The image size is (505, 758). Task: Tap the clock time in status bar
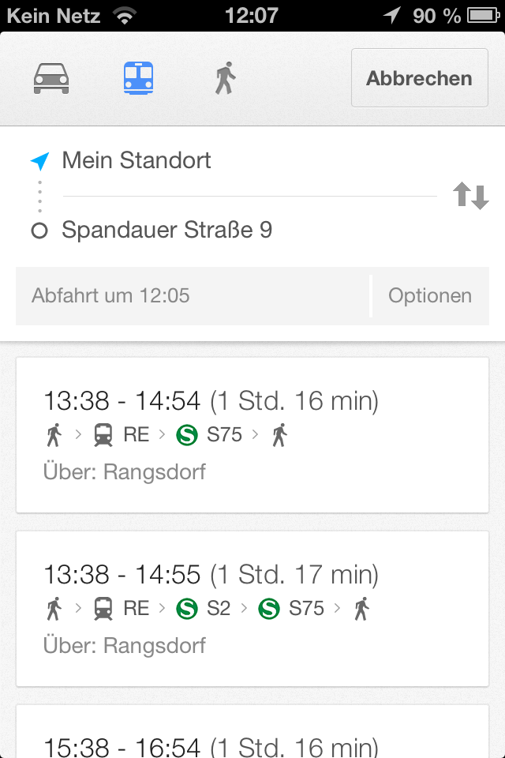pos(252,15)
